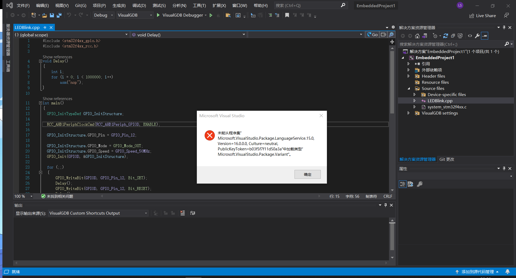Click the editor search magnifier icon beside Go
The width and height of the screenshot is (516, 278).
(x=391, y=35)
